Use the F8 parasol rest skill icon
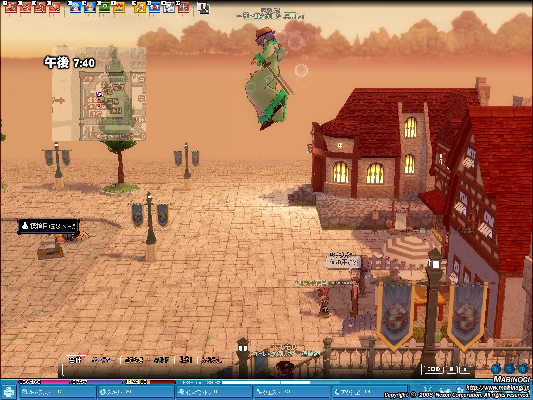 [x=119, y=7]
